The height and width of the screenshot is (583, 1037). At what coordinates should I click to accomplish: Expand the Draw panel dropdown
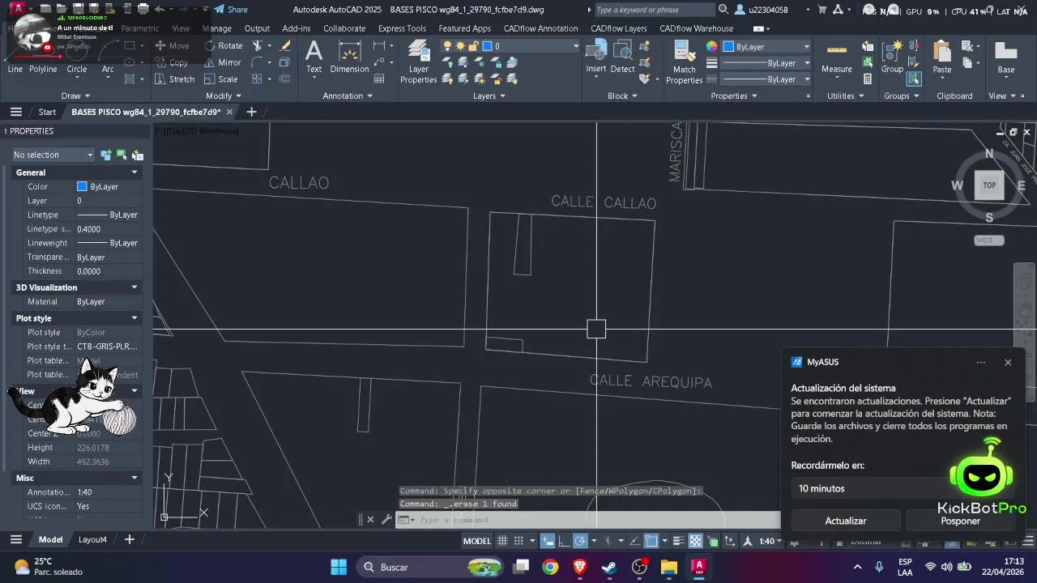pos(77,96)
